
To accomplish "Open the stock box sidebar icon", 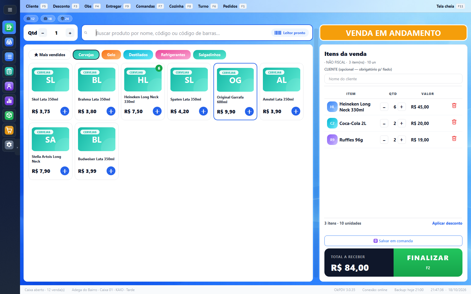I will pyautogui.click(x=9, y=116).
